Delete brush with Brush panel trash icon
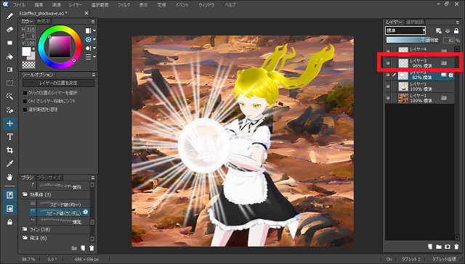Screen dimensions: 465x264 92,248
